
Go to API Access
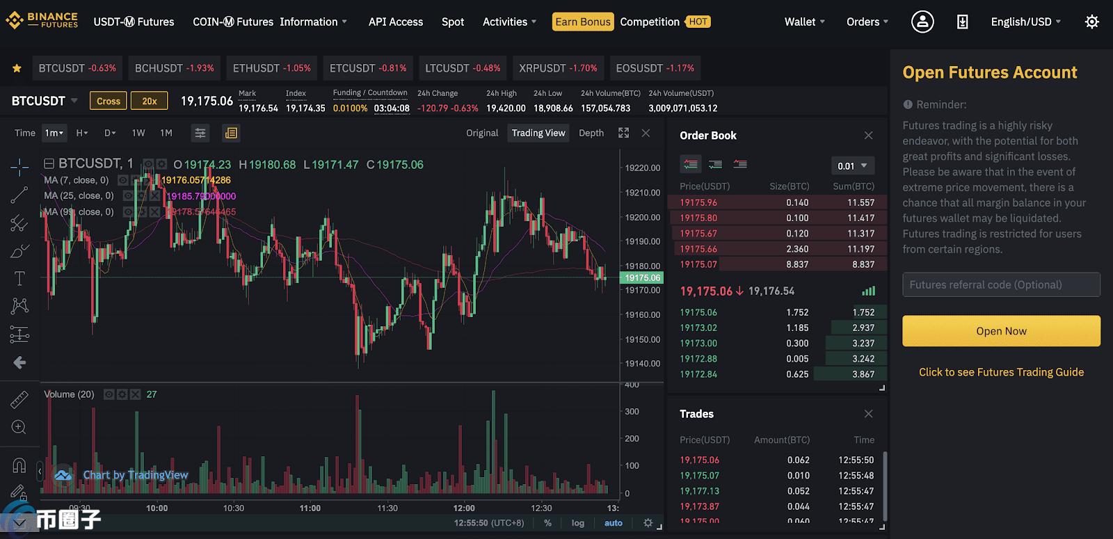tap(396, 22)
